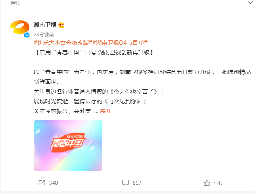Click the gold crown membership icon
Viewport: 255px width, 194px height.
coord(61,25)
